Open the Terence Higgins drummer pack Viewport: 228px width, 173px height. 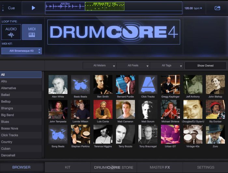pyautogui.click(x=103, y=134)
